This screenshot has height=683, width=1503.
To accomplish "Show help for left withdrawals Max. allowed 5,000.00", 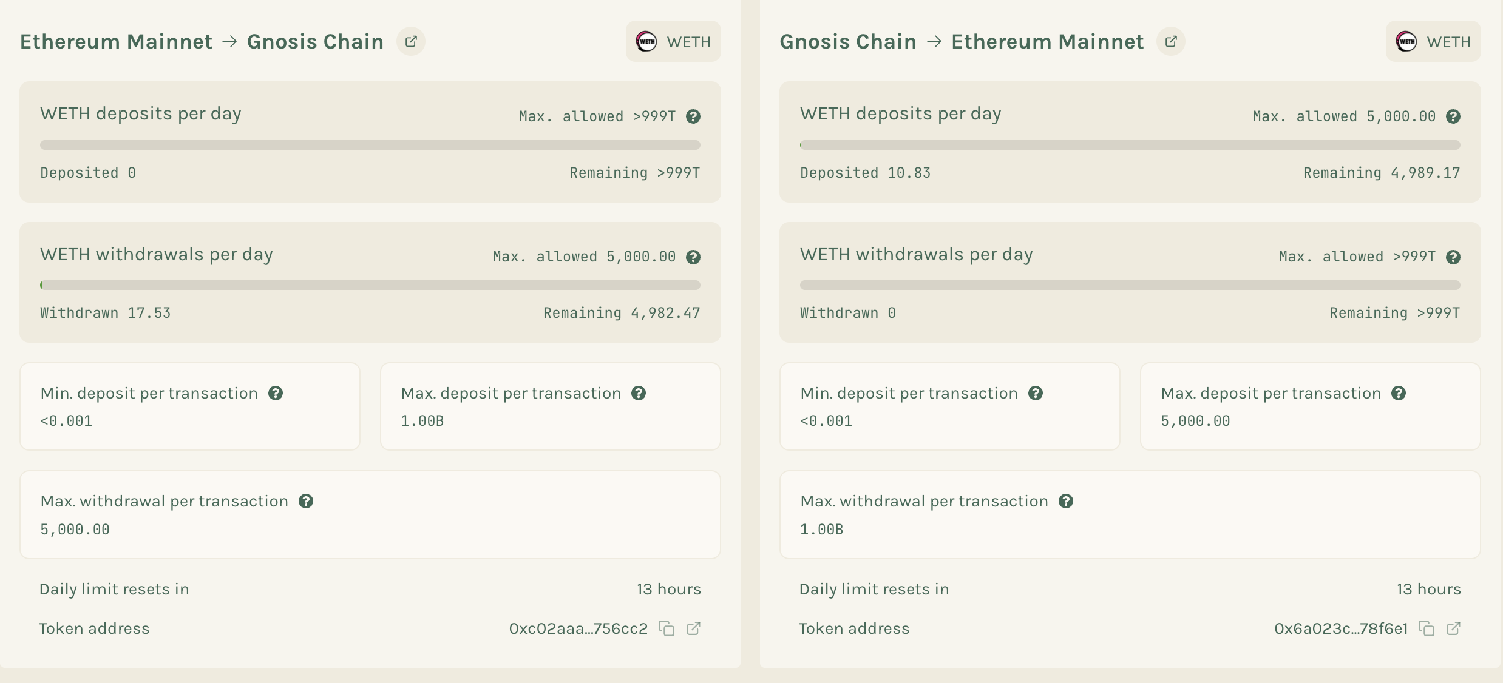I will [693, 257].
